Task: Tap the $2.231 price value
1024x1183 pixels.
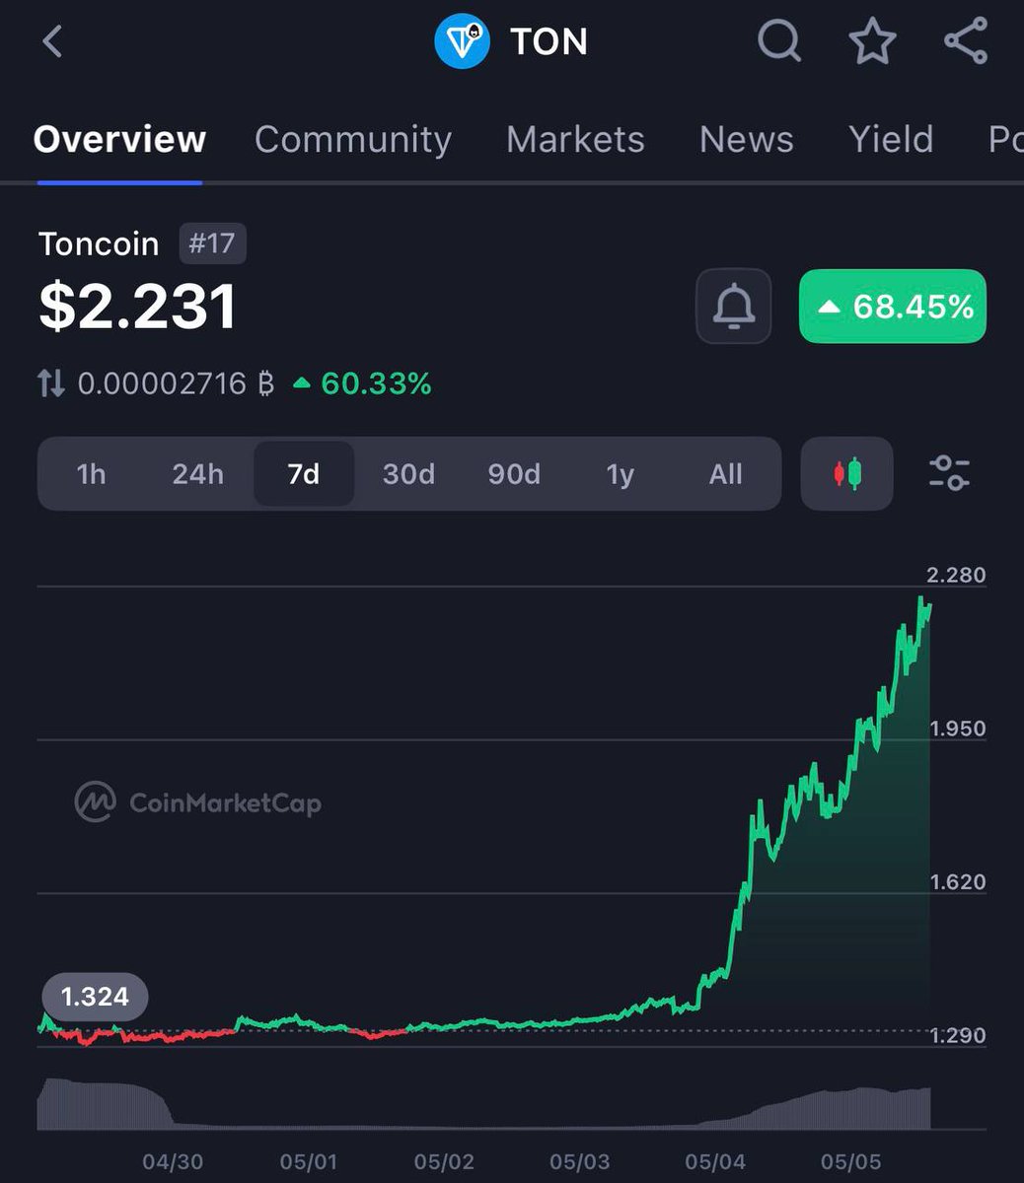Action: [138, 307]
